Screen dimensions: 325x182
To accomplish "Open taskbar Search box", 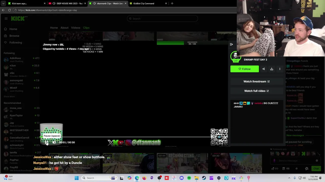I will pos(100,178).
